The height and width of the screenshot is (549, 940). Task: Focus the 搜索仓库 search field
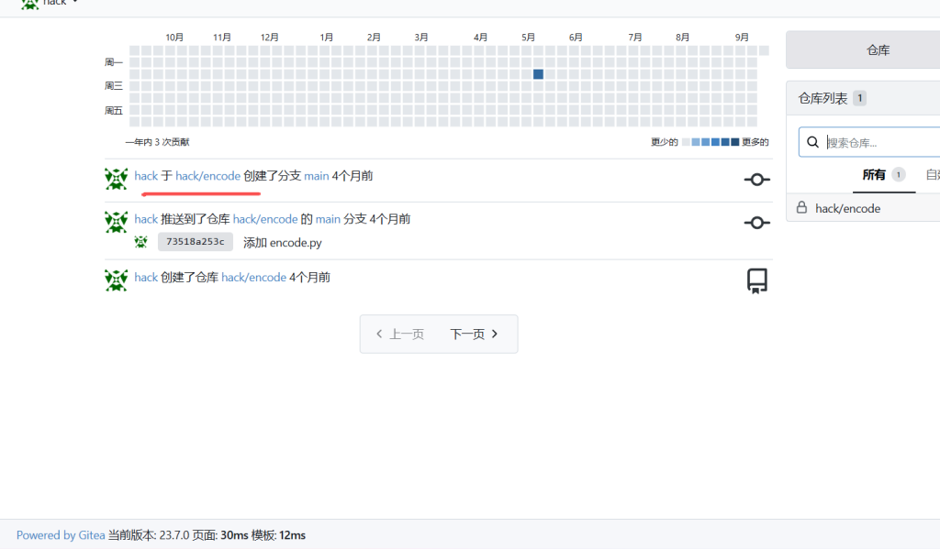point(881,142)
